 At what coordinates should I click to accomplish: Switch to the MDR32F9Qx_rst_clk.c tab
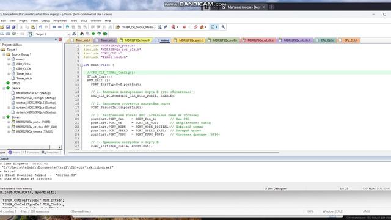258,40
